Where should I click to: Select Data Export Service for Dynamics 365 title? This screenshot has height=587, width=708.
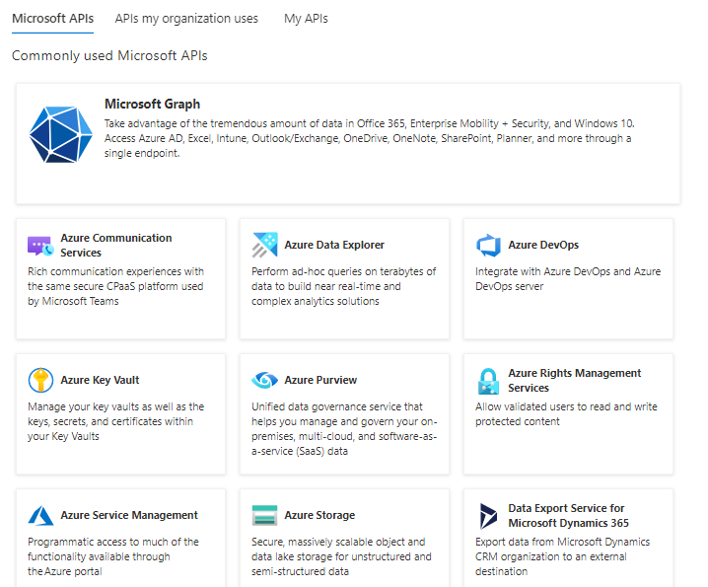point(568,515)
